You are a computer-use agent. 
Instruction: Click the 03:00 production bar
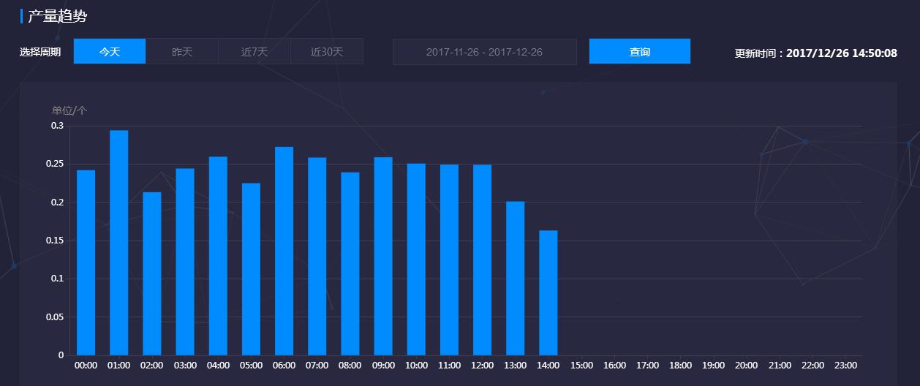point(185,262)
